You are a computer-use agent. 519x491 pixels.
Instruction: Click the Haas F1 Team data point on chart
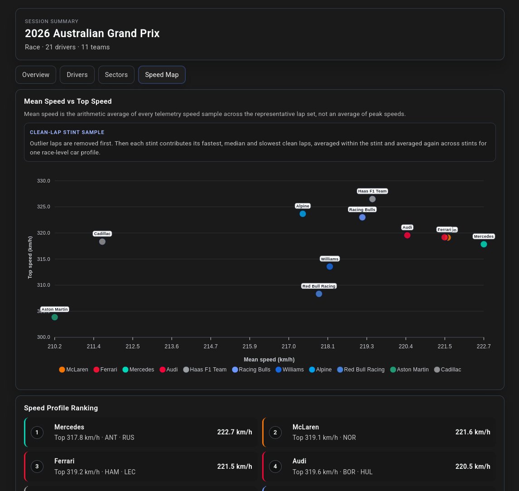372,199
